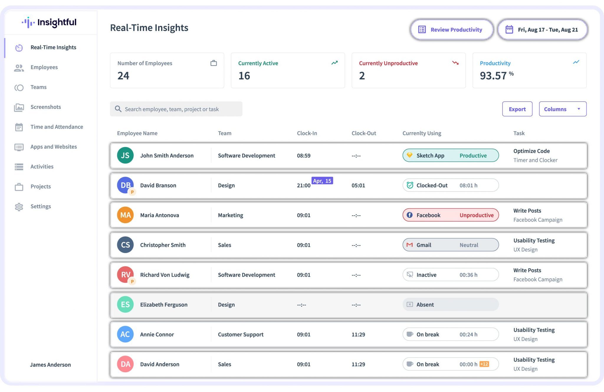Image resolution: width=604 pixels, height=392 pixels.
Task: Expand the Currently Unproductive trend card
Action: point(455,63)
